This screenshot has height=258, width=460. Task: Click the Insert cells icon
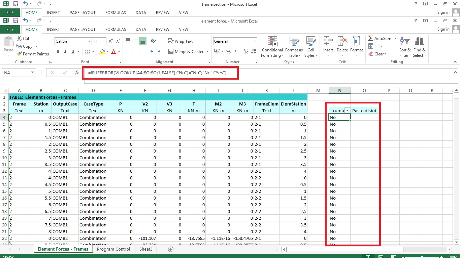coord(328,41)
